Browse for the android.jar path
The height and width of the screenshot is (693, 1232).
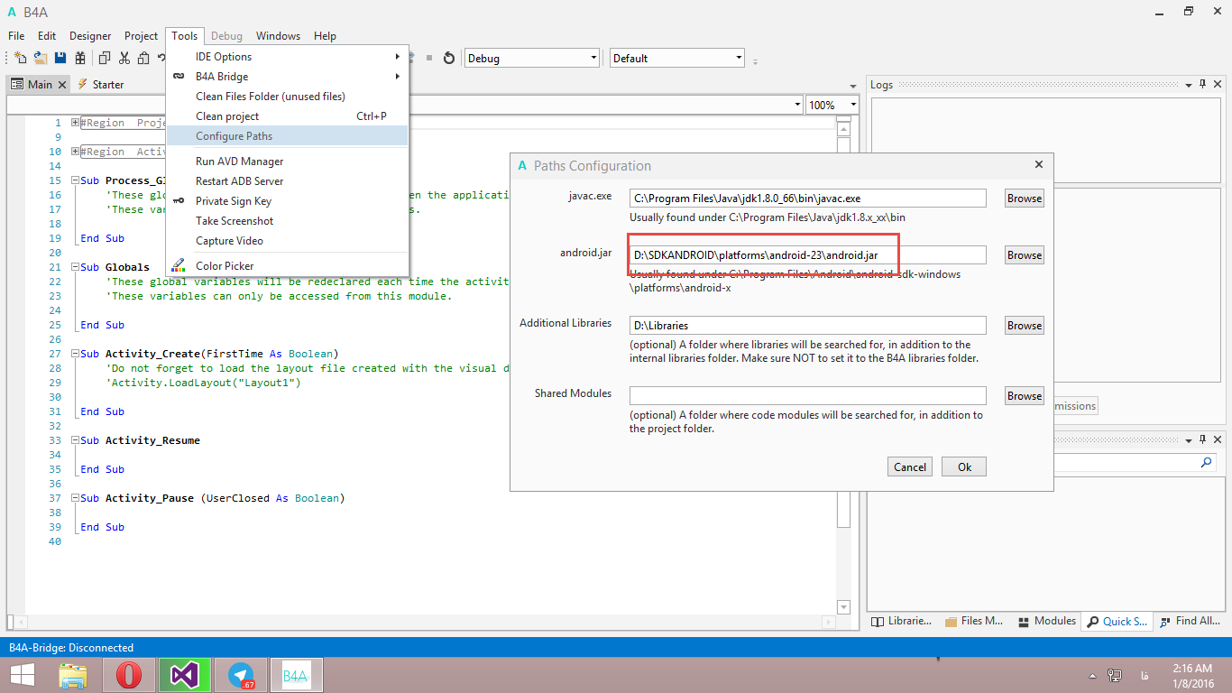tap(1024, 255)
